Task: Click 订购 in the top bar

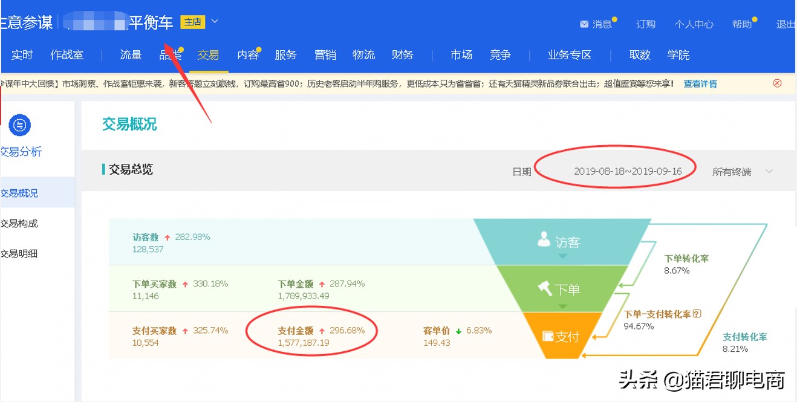Action: click(x=645, y=24)
